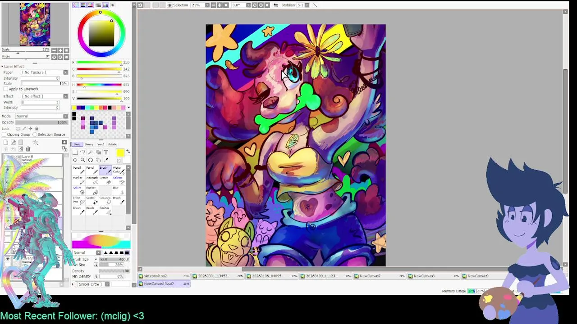Choose the AirBrush tool
577x324 pixels.
coord(92,180)
